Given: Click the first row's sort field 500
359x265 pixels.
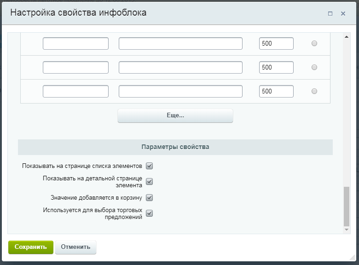Looking at the screenshot, I should [x=276, y=44].
